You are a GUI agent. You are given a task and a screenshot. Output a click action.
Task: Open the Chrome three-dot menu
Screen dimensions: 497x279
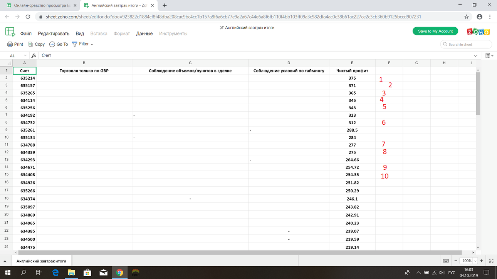(x=490, y=17)
